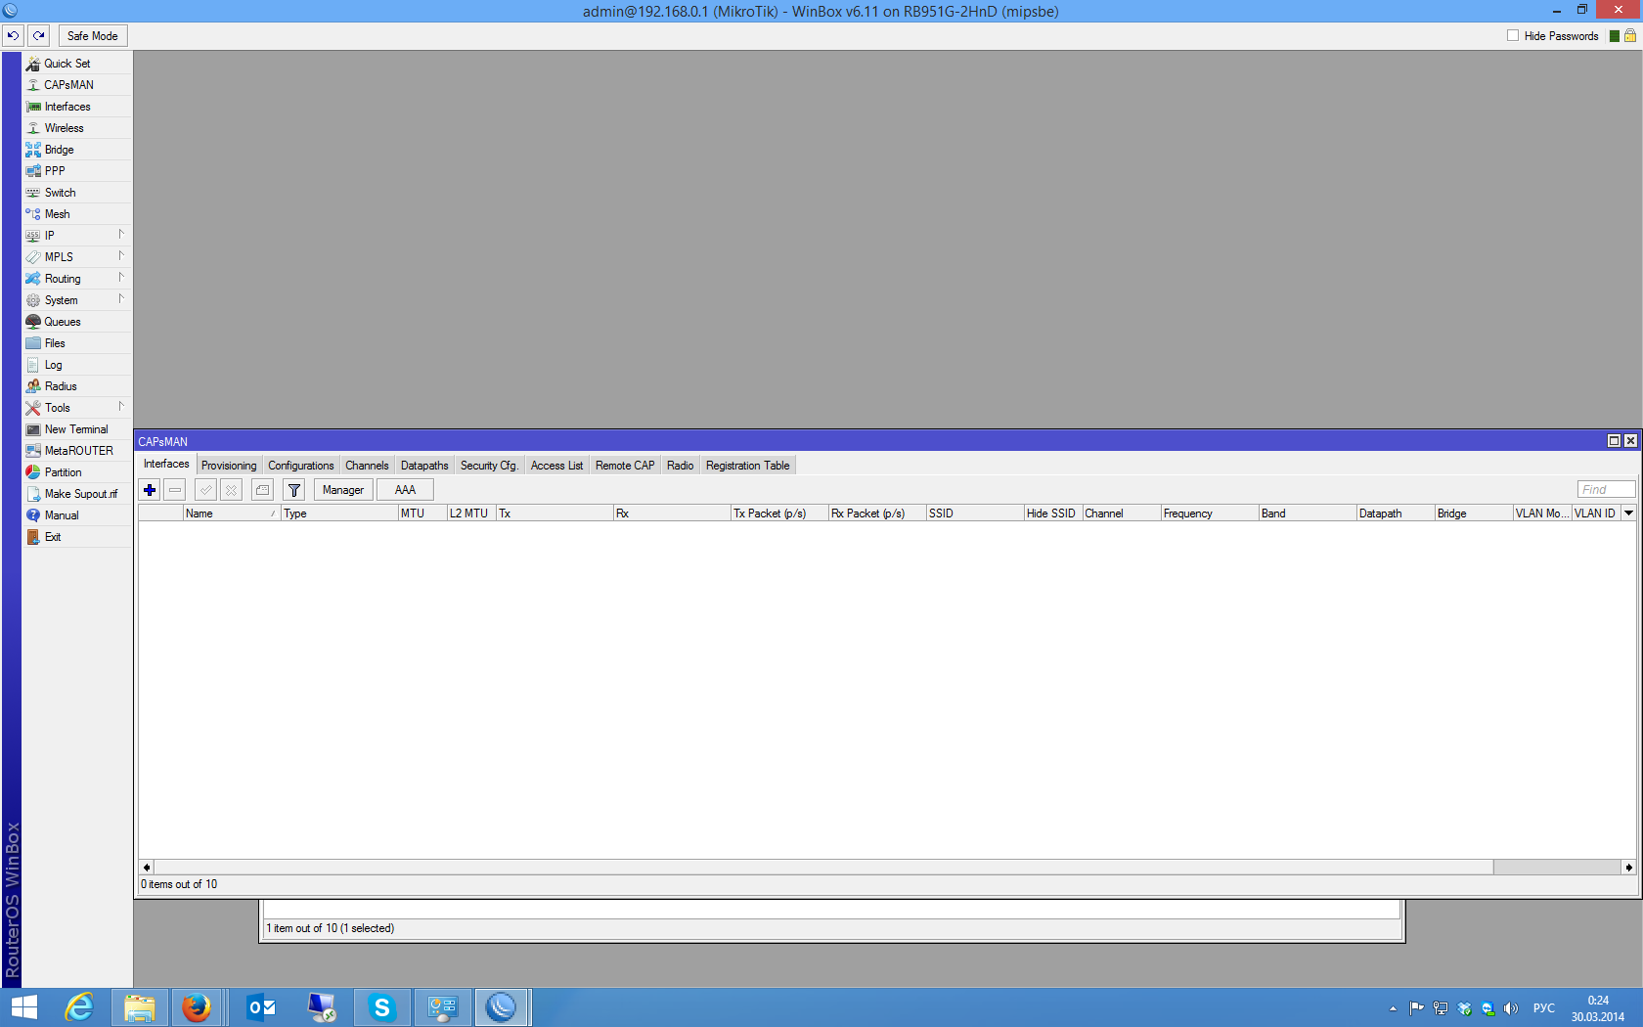Viewport: 1643px width, 1027px height.
Task: Open MetaROUTER from sidebar
Action: [77, 451]
